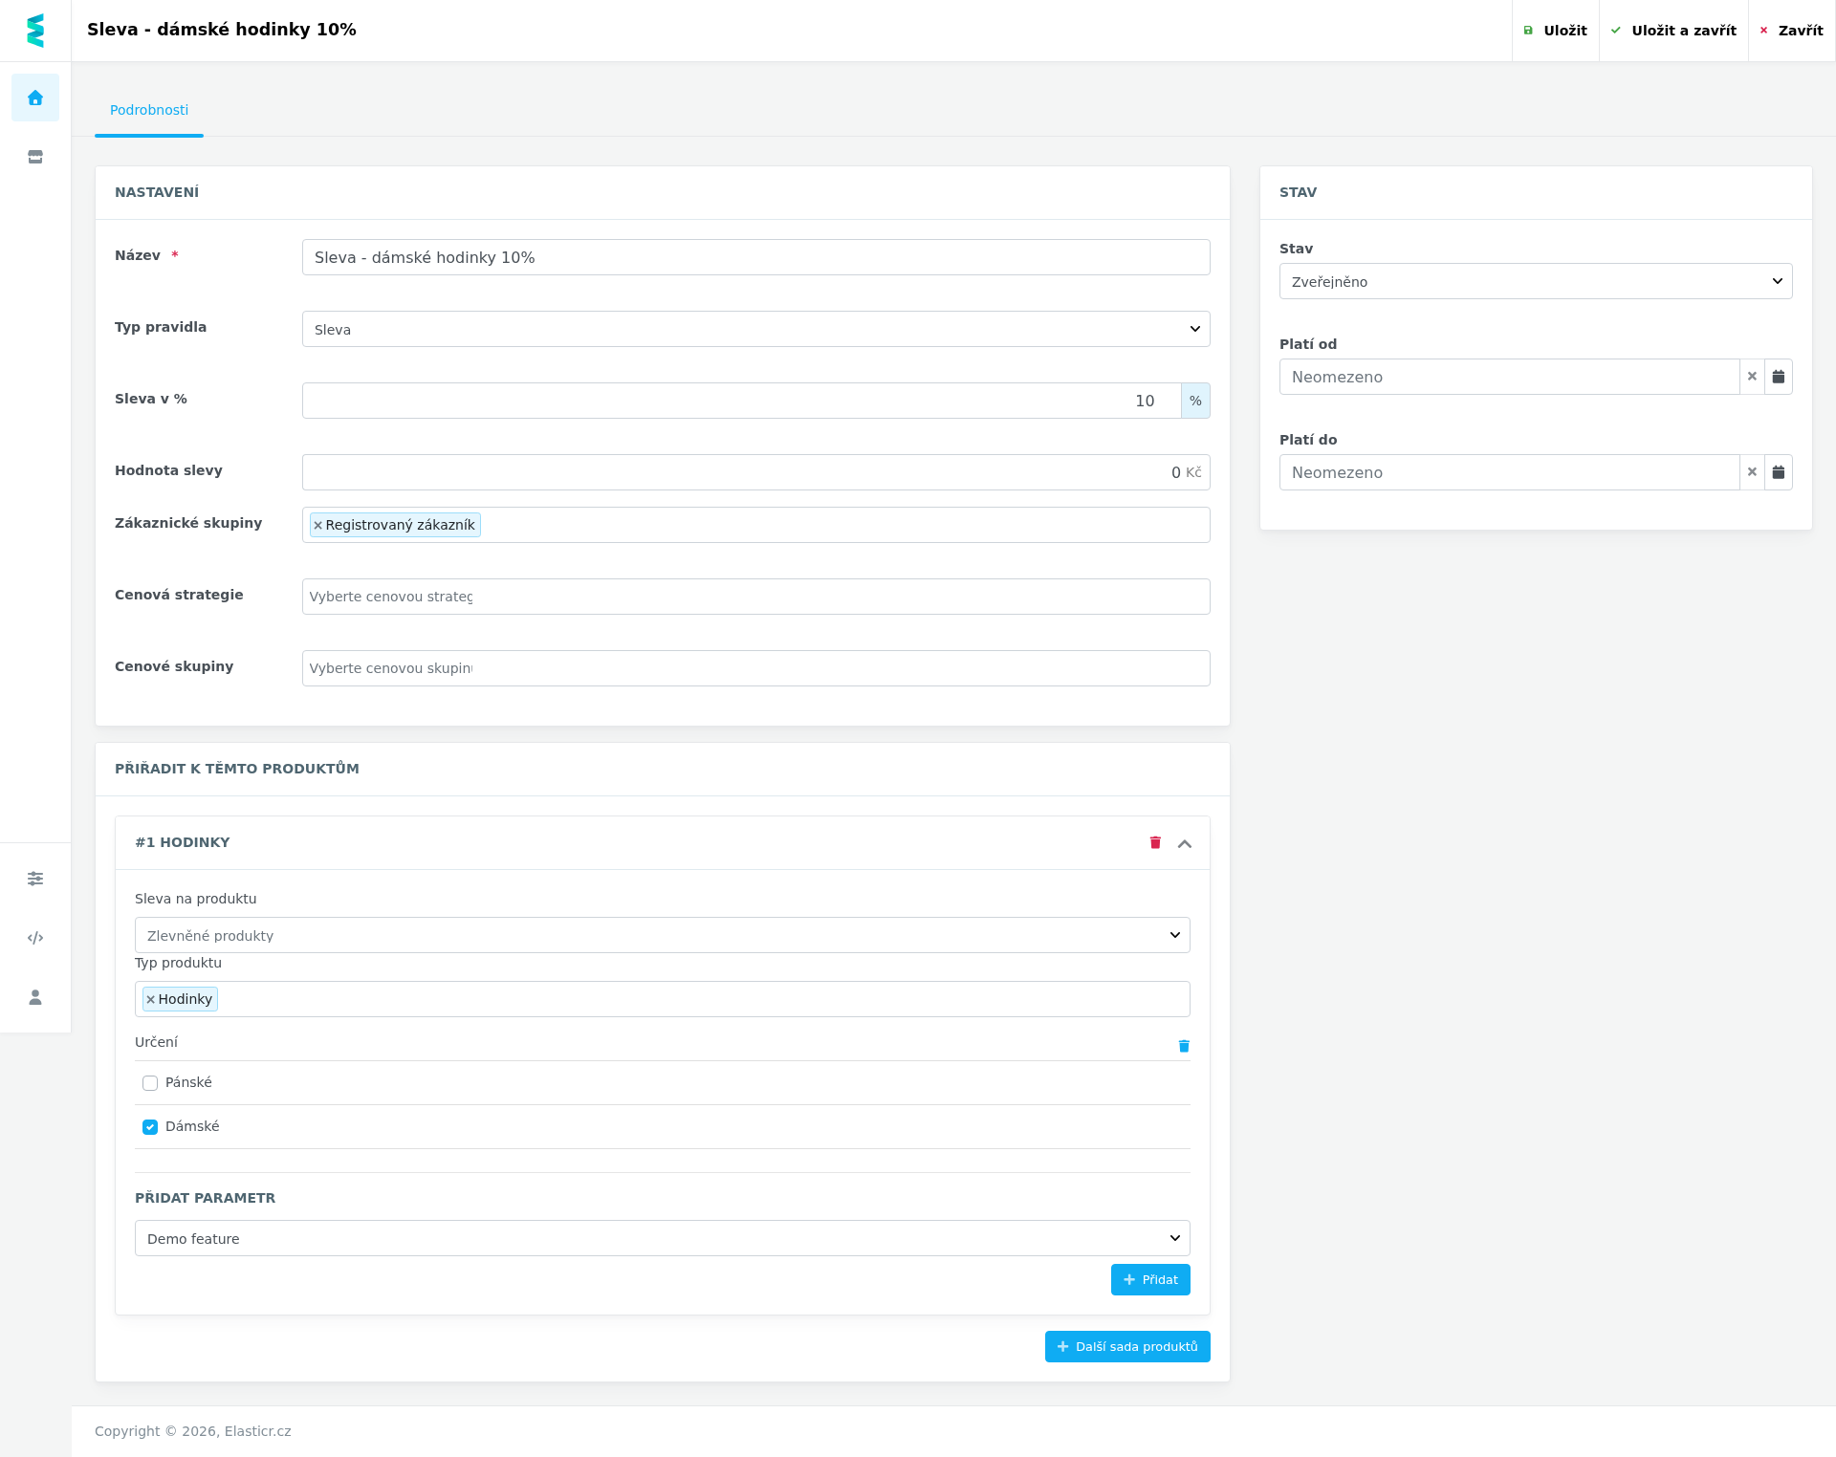Open the settings sliders sidebar icon

(35, 879)
